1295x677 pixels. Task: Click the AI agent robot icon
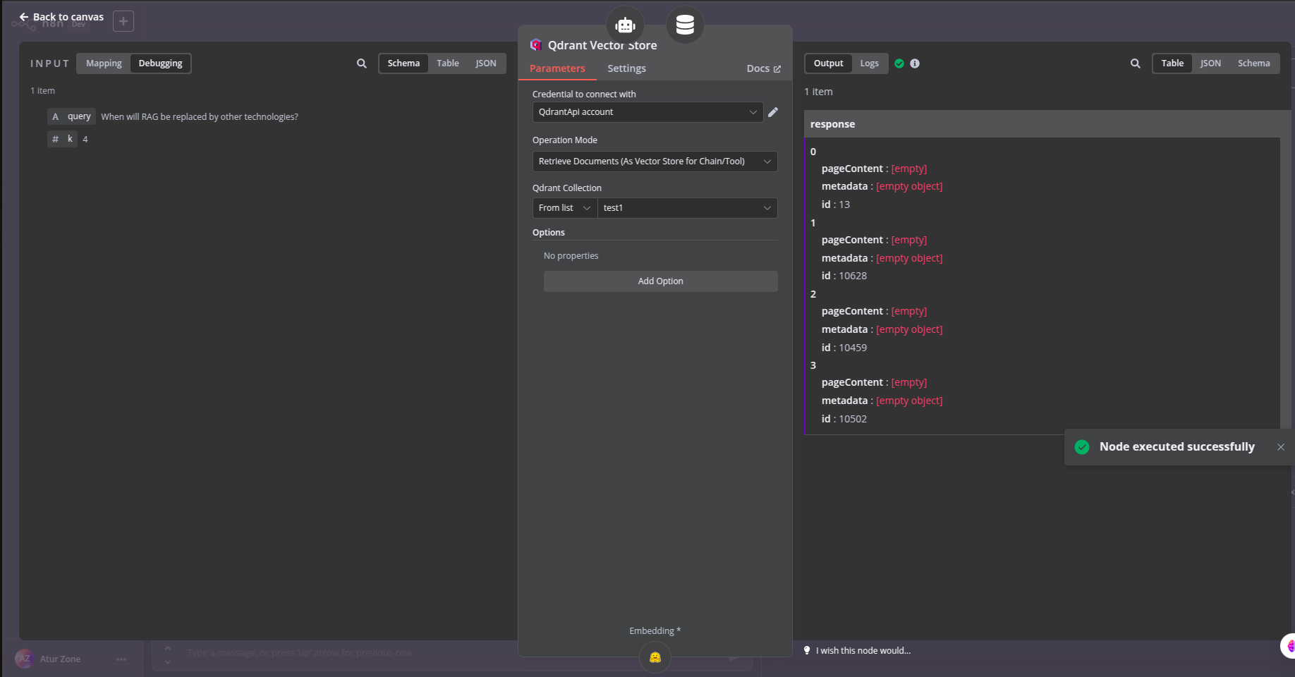625,25
